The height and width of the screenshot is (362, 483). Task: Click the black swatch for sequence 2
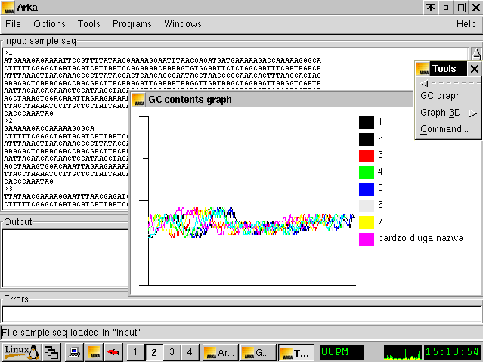click(367, 139)
